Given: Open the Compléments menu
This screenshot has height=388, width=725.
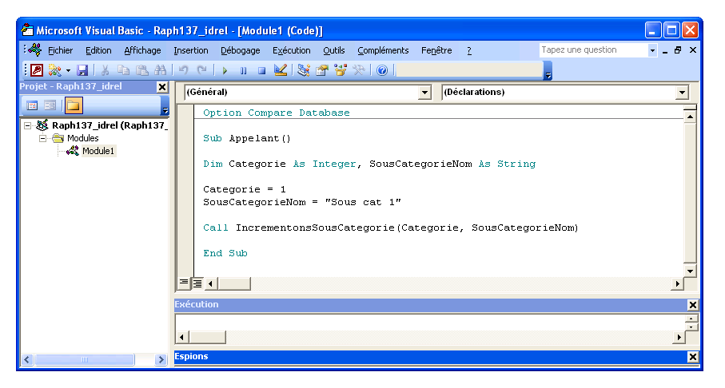Looking at the screenshot, I should 383,50.
